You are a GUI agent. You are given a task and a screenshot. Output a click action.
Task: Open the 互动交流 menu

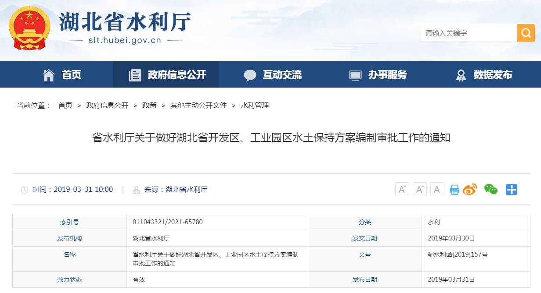pos(276,74)
